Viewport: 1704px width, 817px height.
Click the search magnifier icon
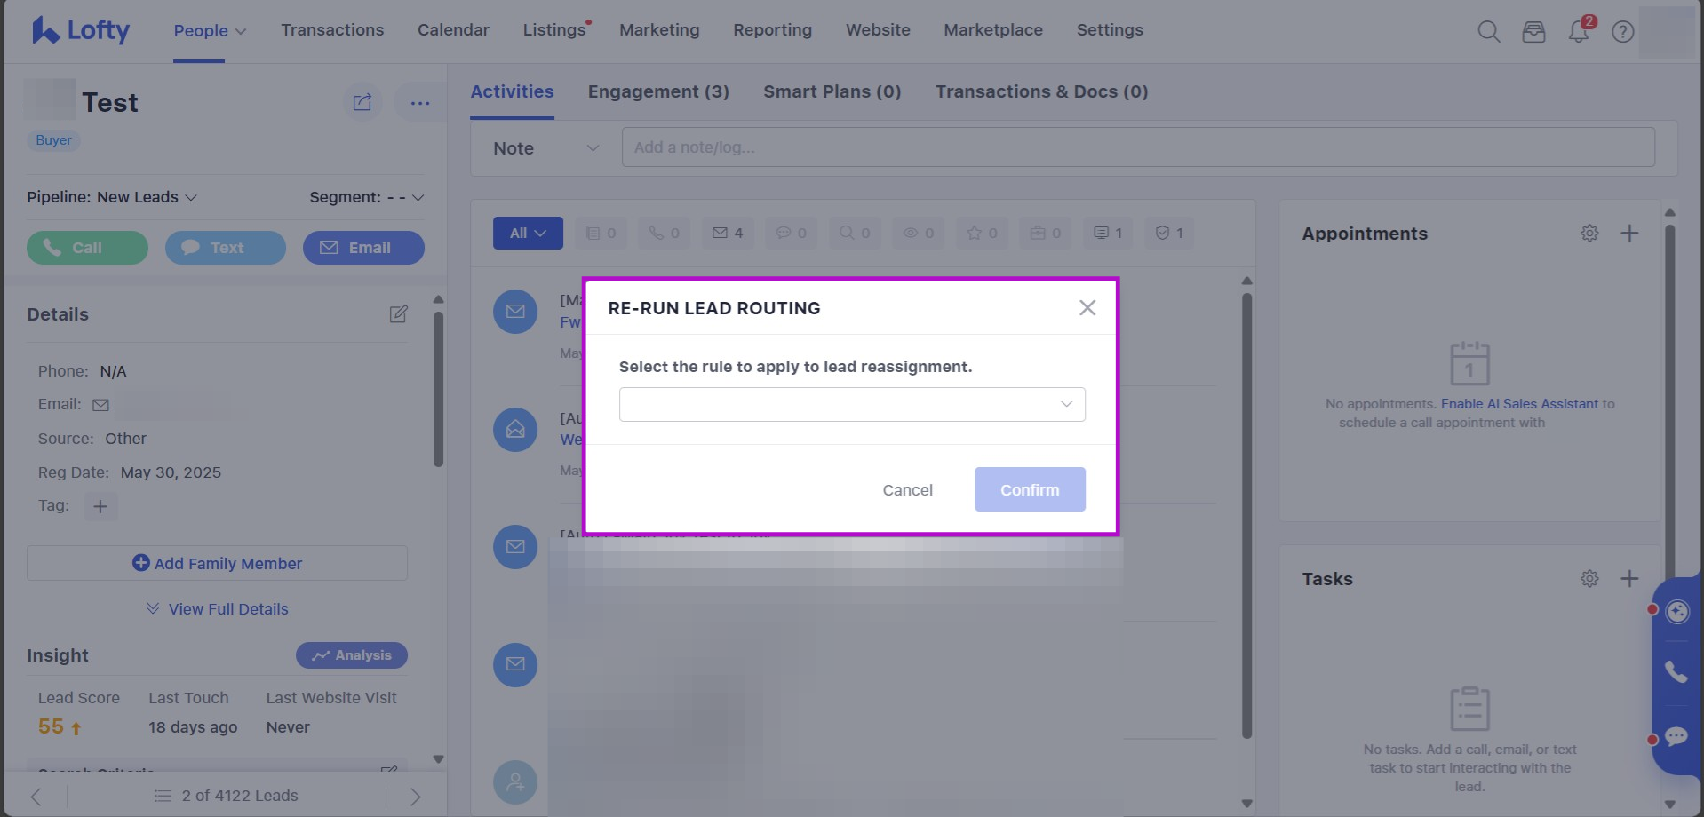[1488, 32]
